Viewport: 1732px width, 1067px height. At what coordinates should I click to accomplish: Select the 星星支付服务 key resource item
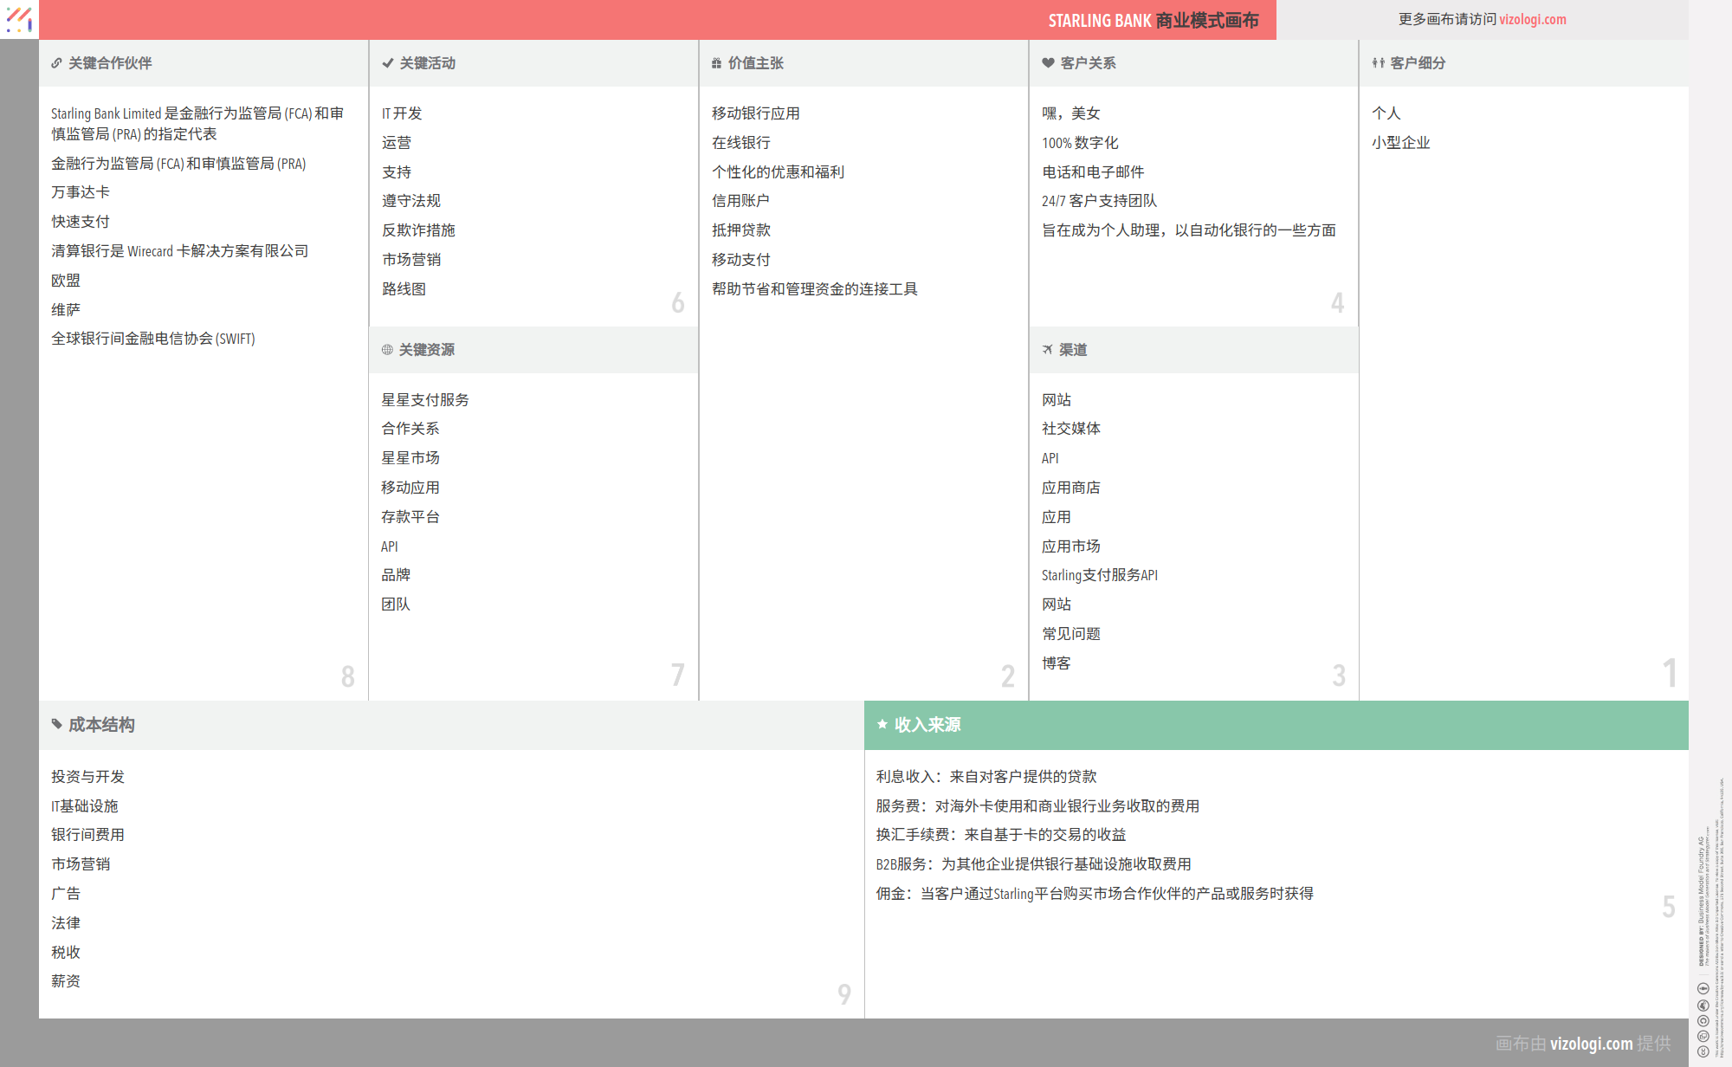coord(424,400)
